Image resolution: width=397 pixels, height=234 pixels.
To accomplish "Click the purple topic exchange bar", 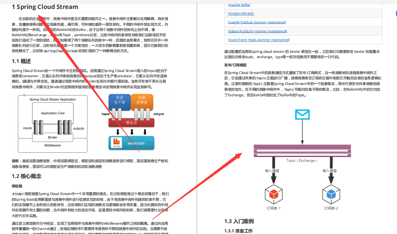I will coord(302,151).
